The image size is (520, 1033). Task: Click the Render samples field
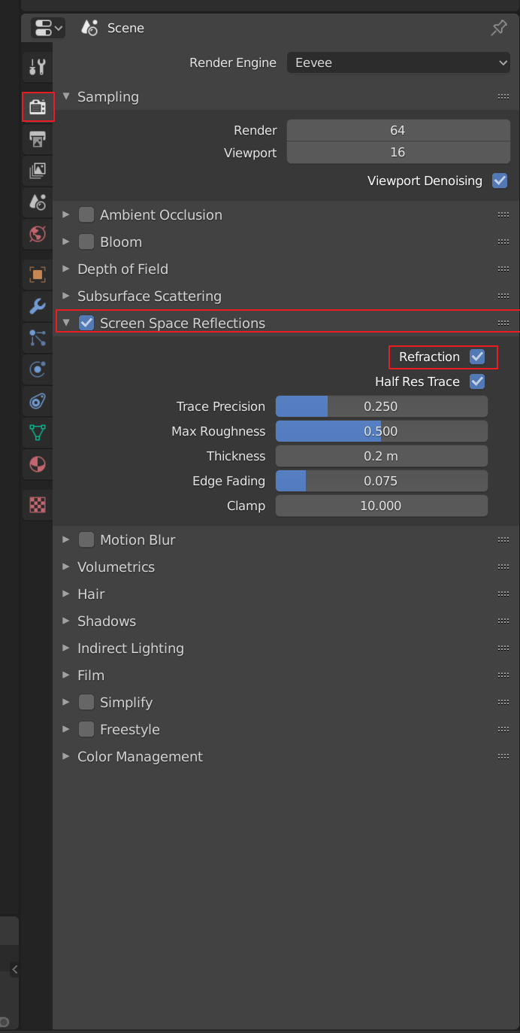tap(398, 130)
